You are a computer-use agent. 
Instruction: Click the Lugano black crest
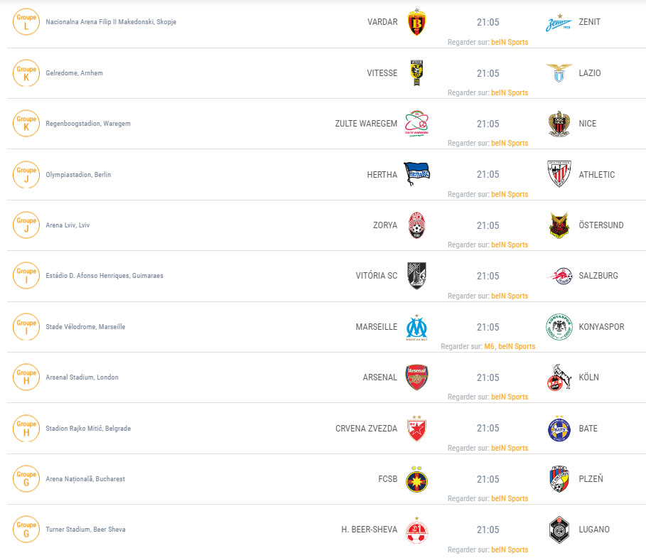click(559, 530)
